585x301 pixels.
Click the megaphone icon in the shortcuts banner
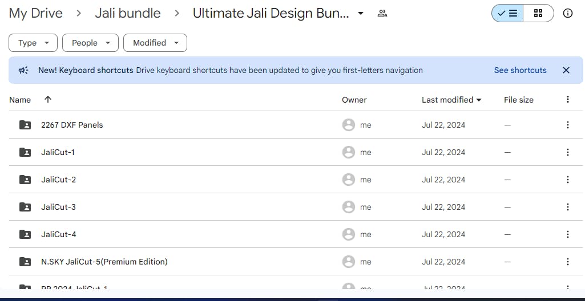coord(23,70)
